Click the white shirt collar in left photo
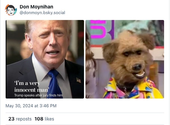Image resolution: width=170 pixels, height=125 pixels. tap(42, 68)
